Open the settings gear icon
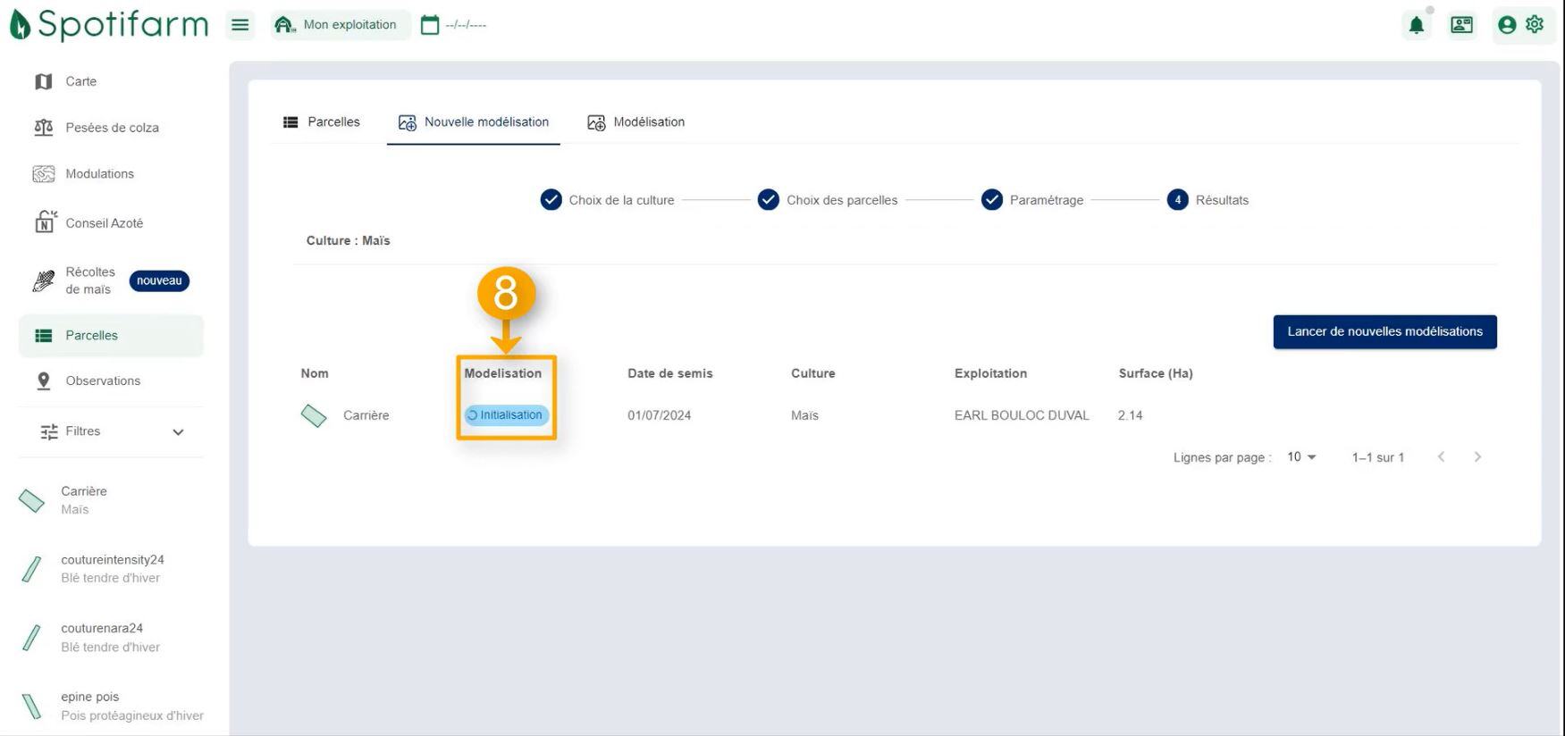1565x736 pixels. tap(1535, 25)
